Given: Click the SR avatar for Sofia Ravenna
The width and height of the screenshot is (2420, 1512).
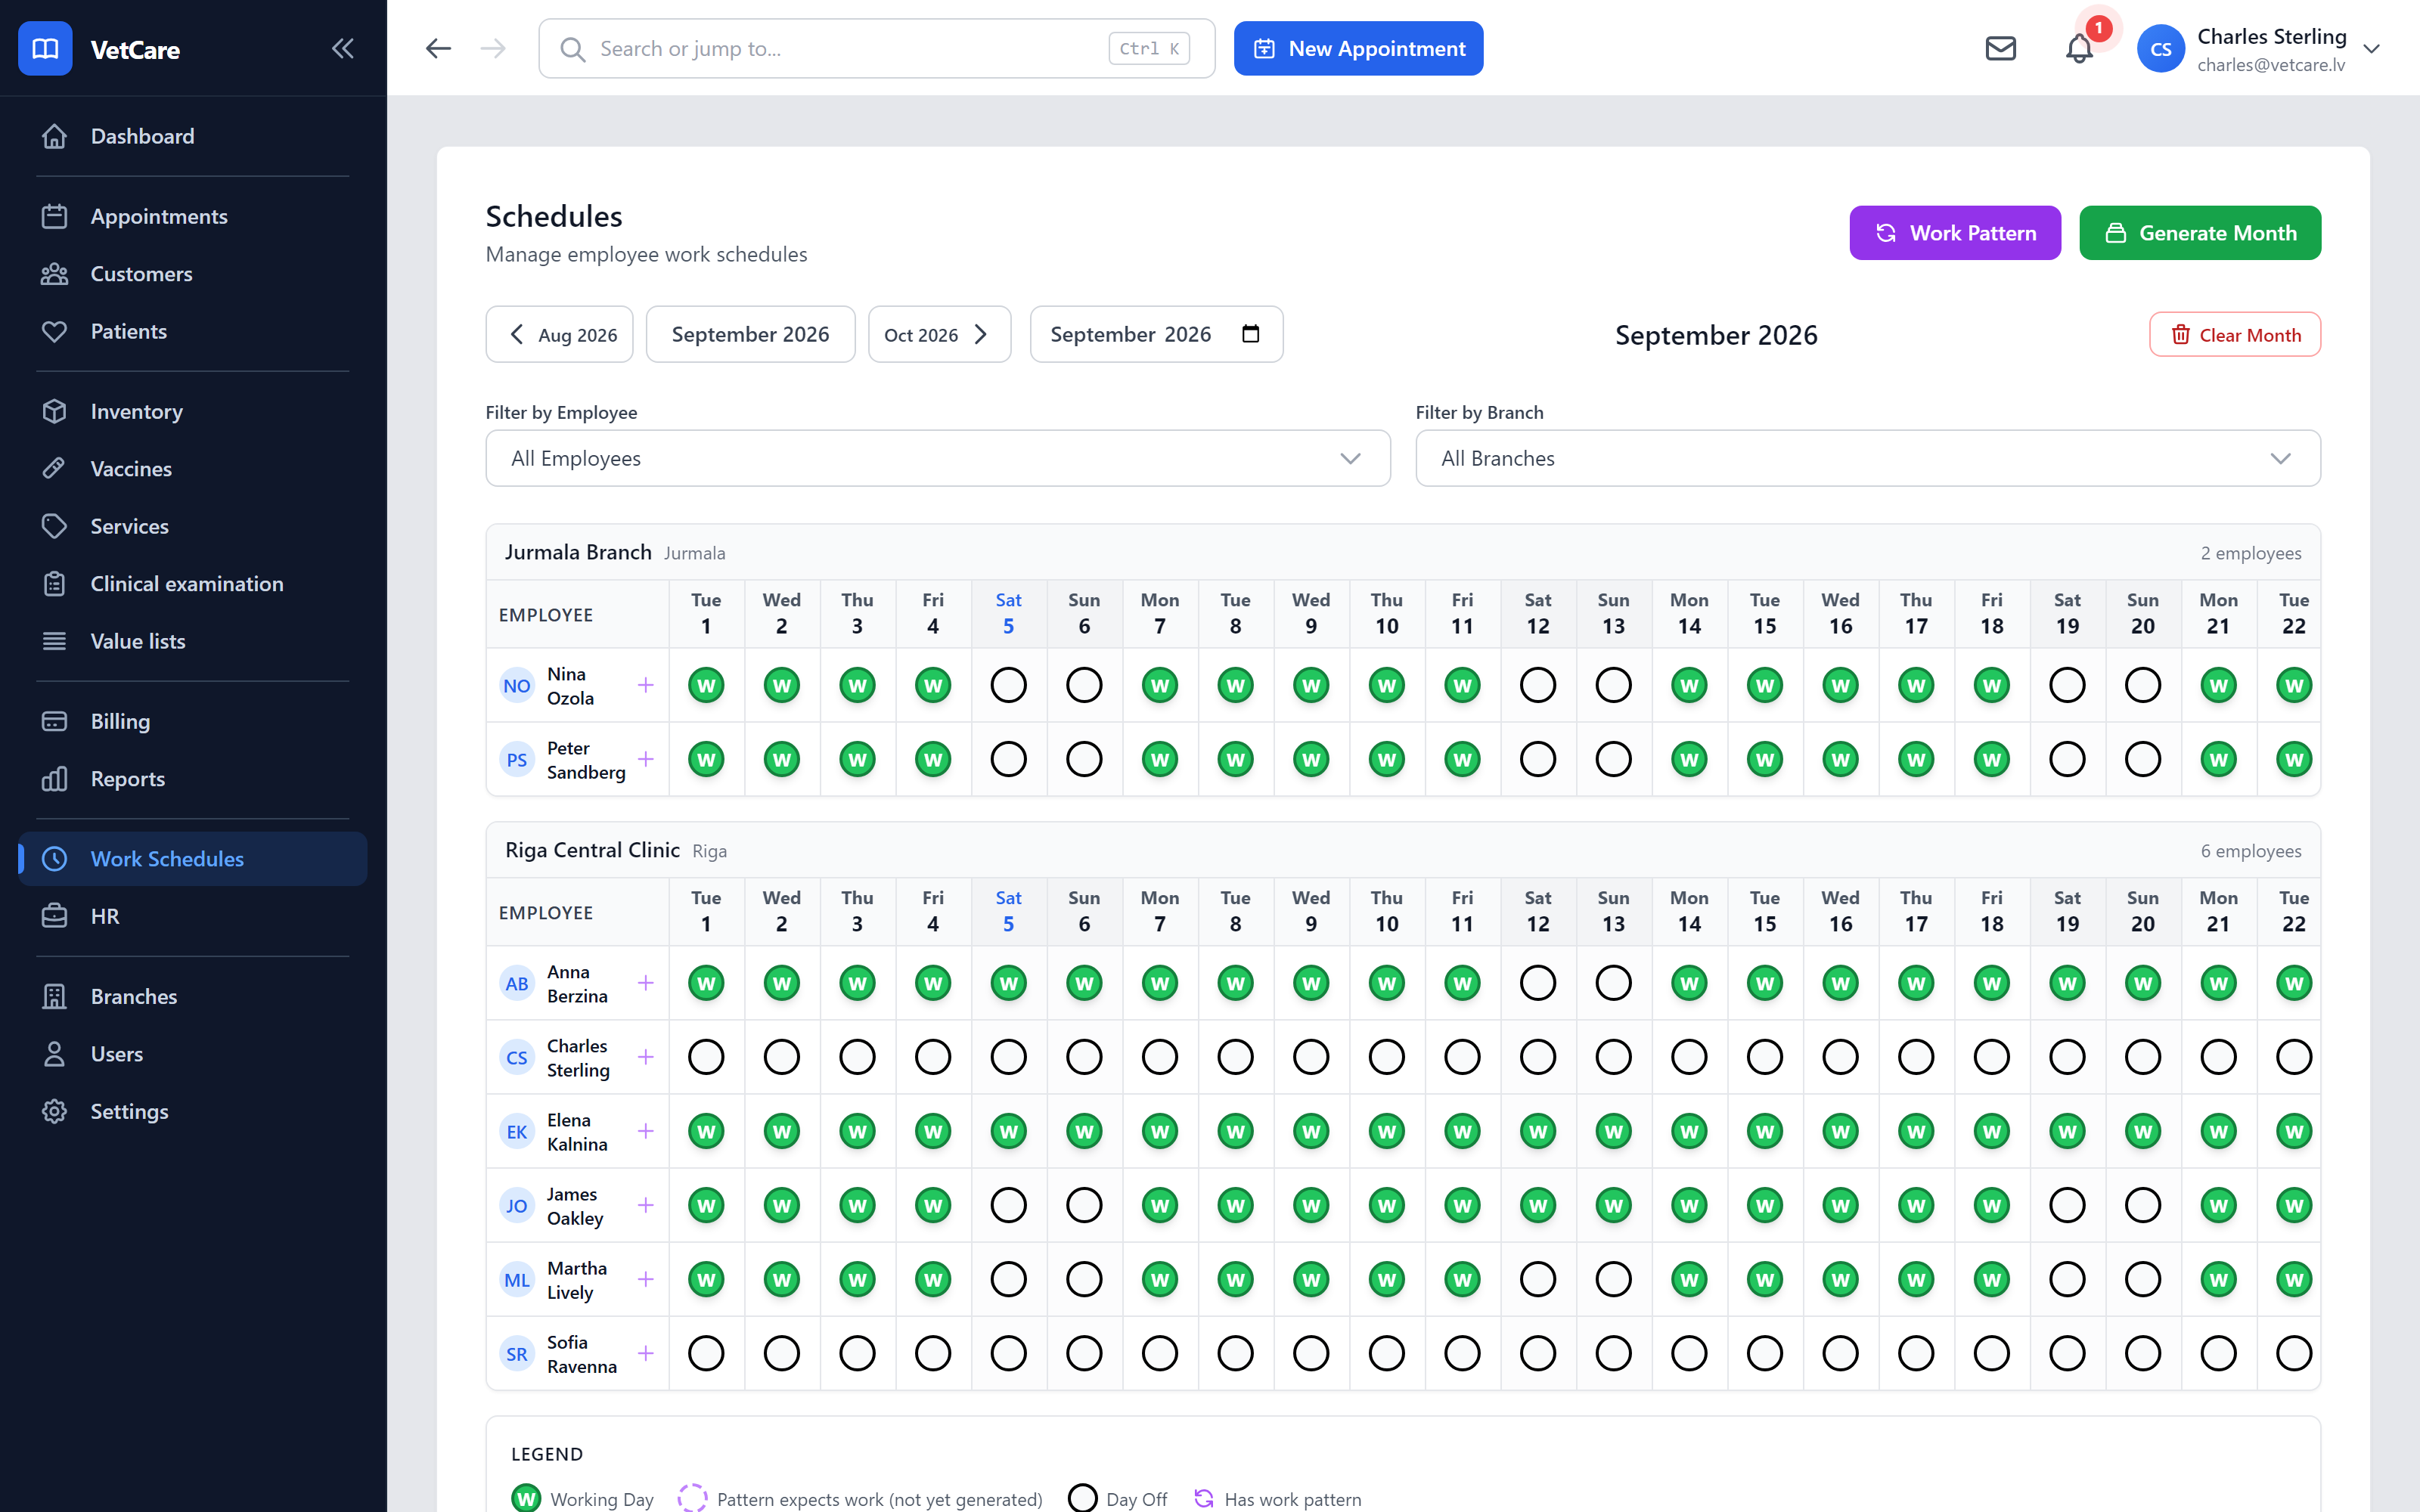Looking at the screenshot, I should point(517,1353).
